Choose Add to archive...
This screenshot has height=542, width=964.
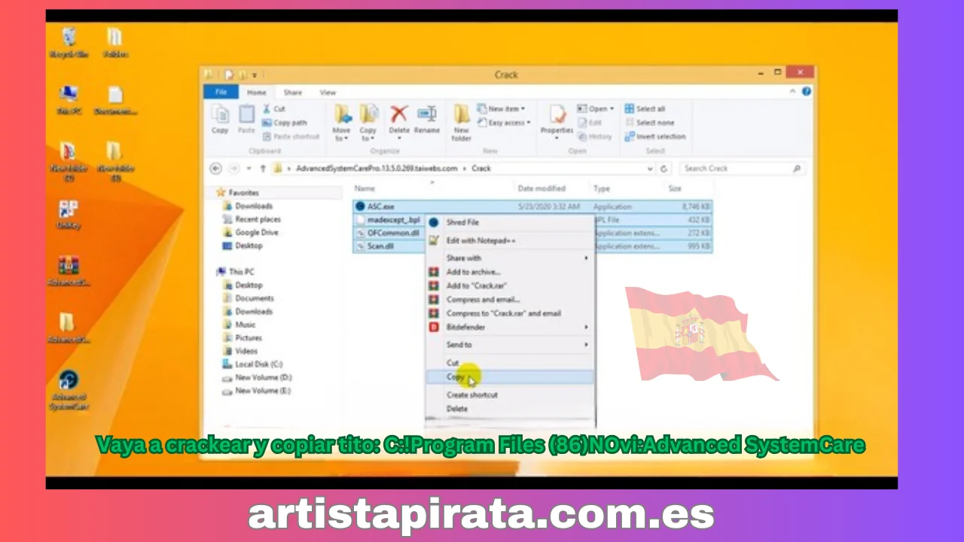coord(510,272)
